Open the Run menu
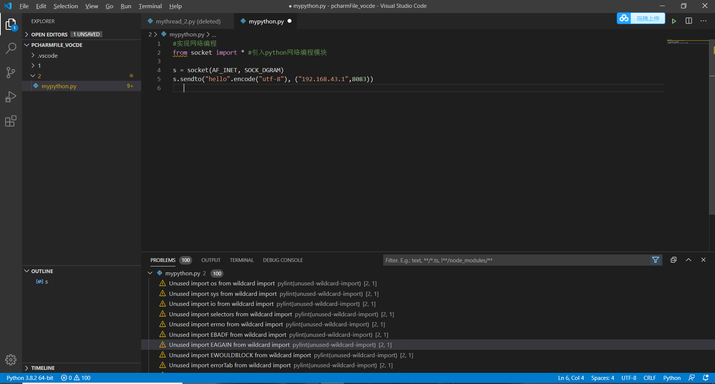The width and height of the screenshot is (715, 384). [x=126, y=6]
